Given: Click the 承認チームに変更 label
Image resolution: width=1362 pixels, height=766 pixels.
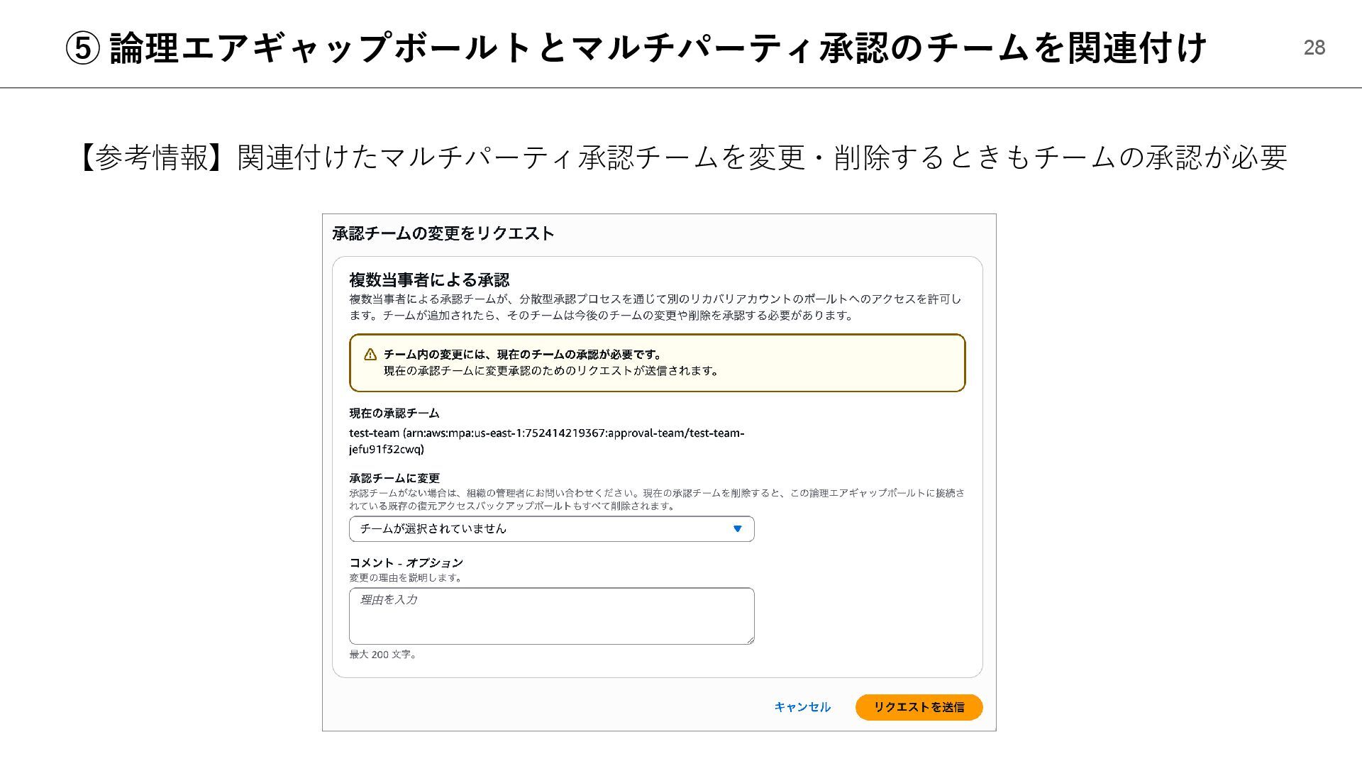Looking at the screenshot, I should [394, 479].
